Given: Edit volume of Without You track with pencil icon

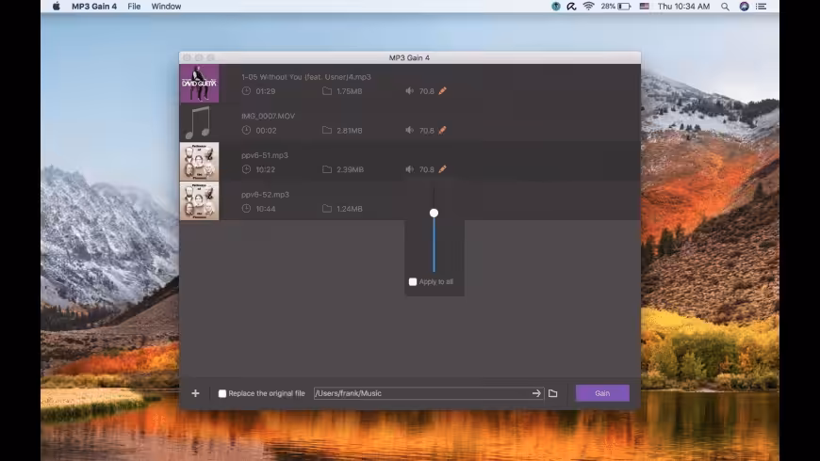Looking at the screenshot, I should pyautogui.click(x=442, y=91).
